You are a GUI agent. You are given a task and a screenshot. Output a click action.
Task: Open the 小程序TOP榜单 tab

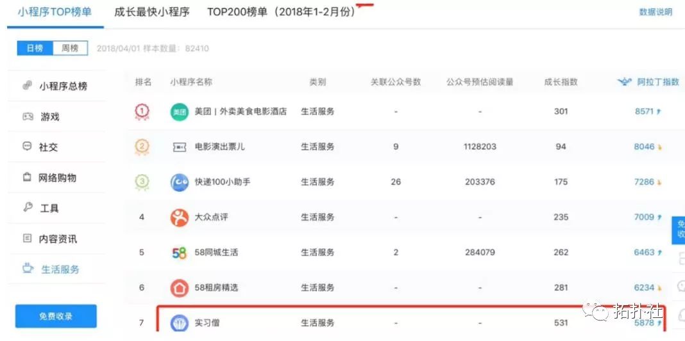tap(55, 12)
